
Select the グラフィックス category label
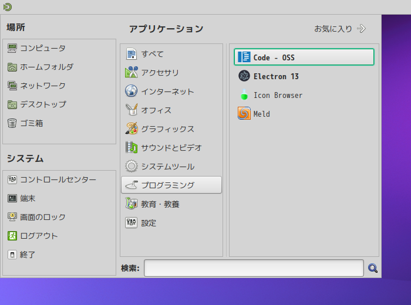pos(168,129)
